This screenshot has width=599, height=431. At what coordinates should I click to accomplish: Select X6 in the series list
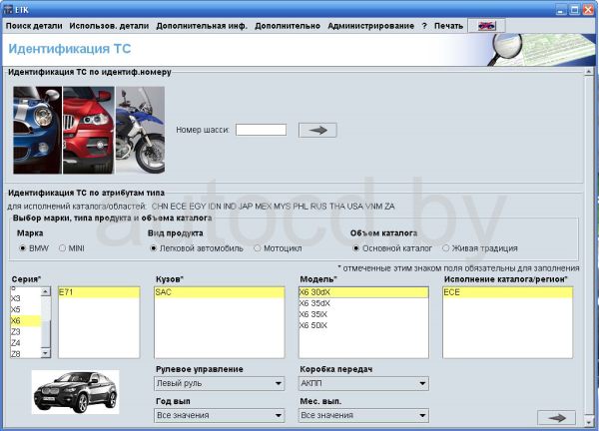pos(25,320)
